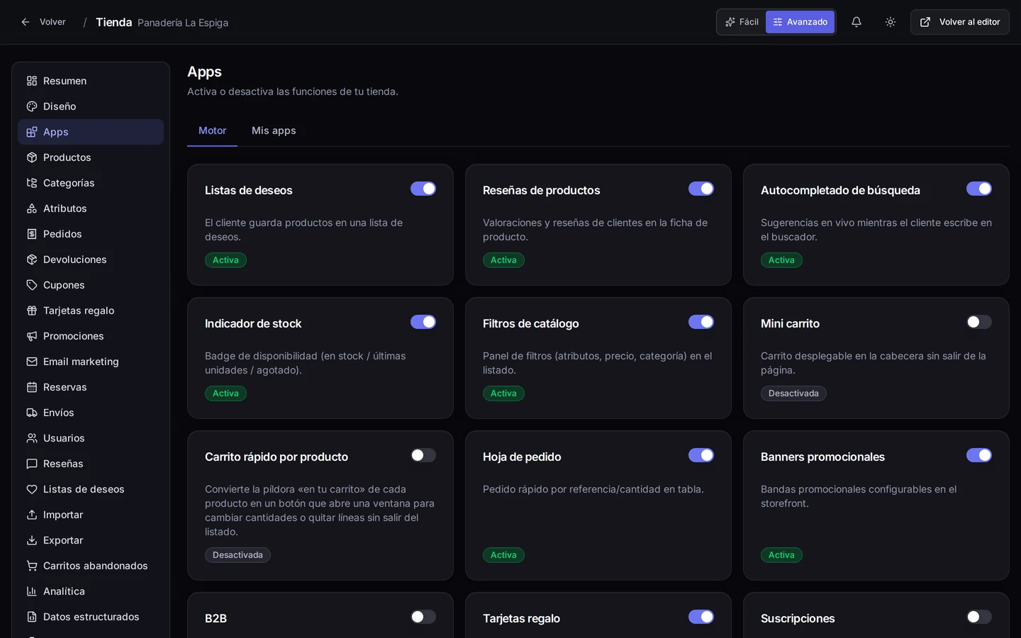Image resolution: width=1021 pixels, height=638 pixels.
Task: Enable the Mini carrito toggle
Action: tap(979, 322)
